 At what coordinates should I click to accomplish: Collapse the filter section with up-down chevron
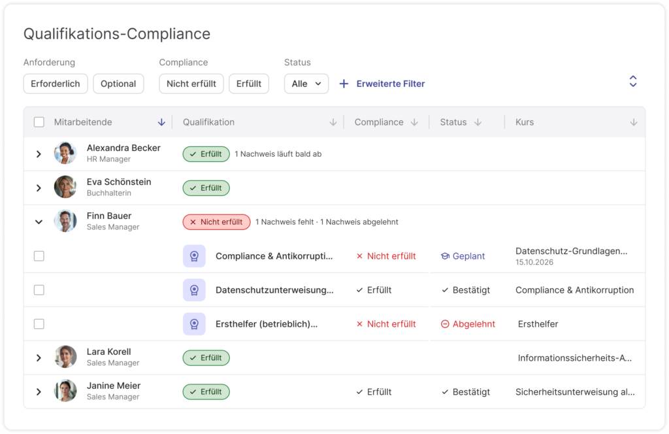633,81
